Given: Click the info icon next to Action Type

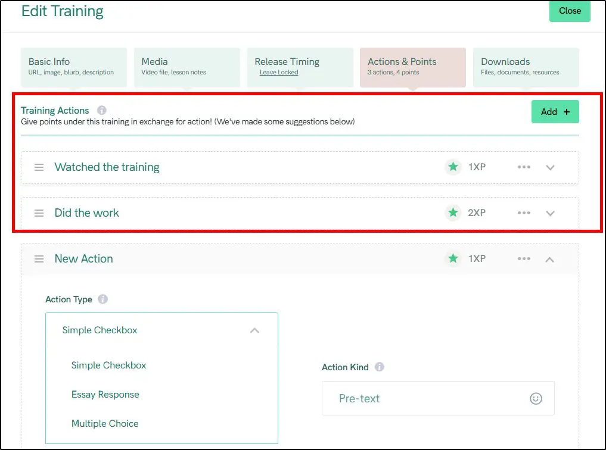Looking at the screenshot, I should click(102, 299).
